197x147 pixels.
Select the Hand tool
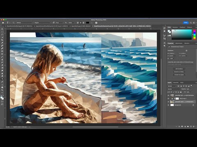pos(2,87)
